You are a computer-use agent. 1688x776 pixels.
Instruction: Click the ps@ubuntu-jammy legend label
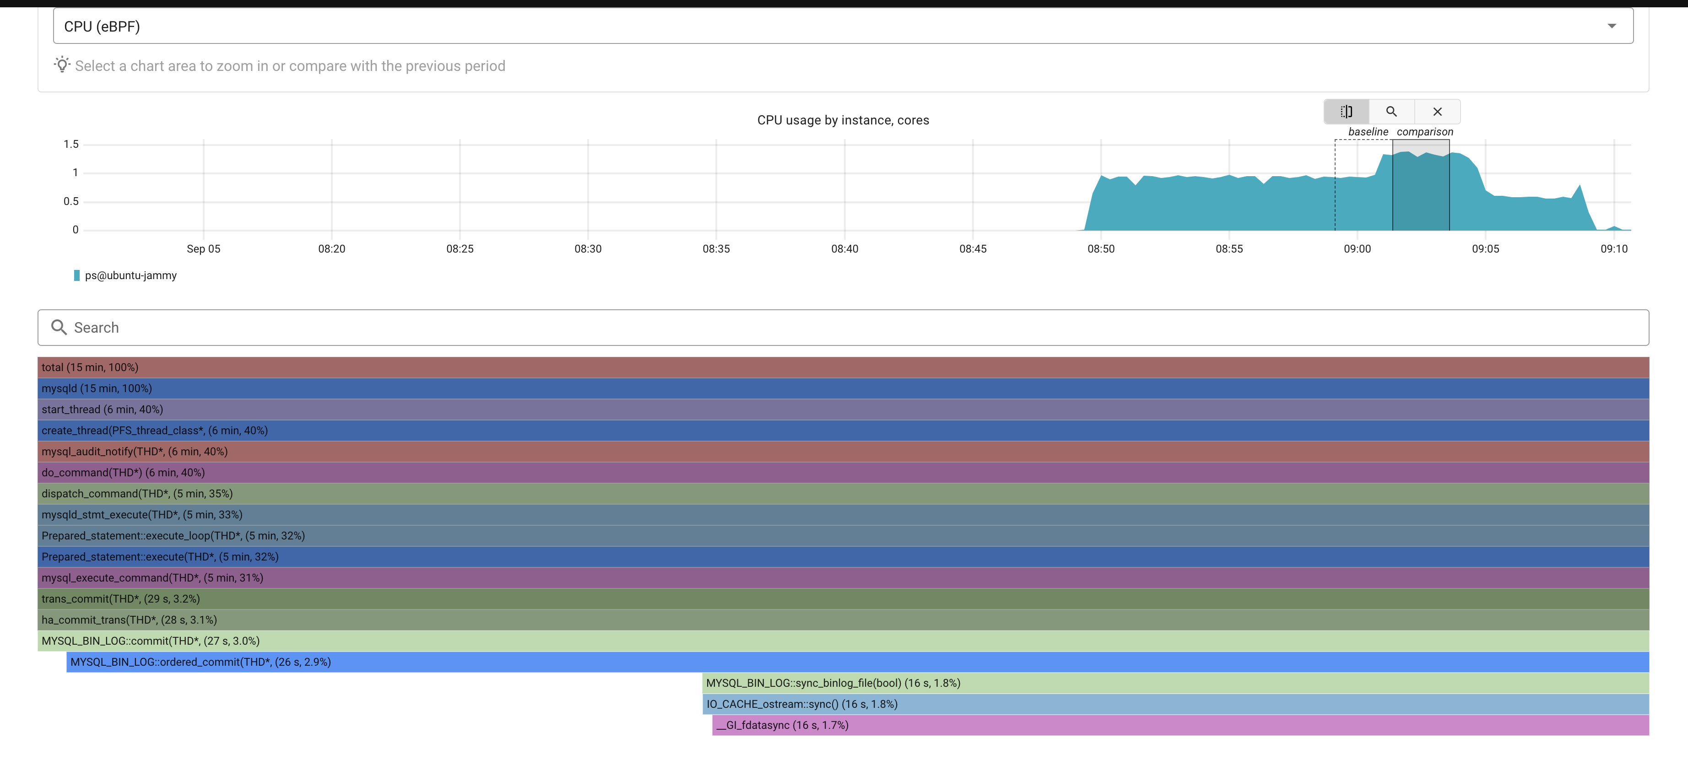(x=131, y=276)
